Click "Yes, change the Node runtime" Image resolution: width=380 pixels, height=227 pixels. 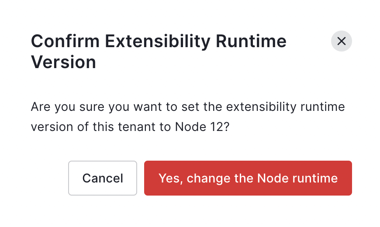(x=248, y=178)
